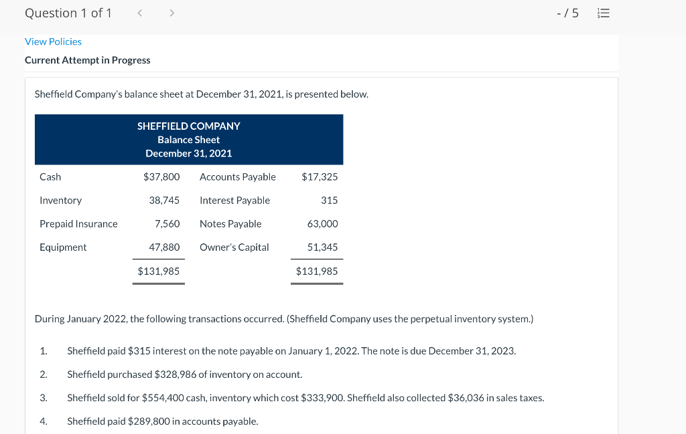
Task: Select the Cash row value $37,800
Action: [163, 177]
